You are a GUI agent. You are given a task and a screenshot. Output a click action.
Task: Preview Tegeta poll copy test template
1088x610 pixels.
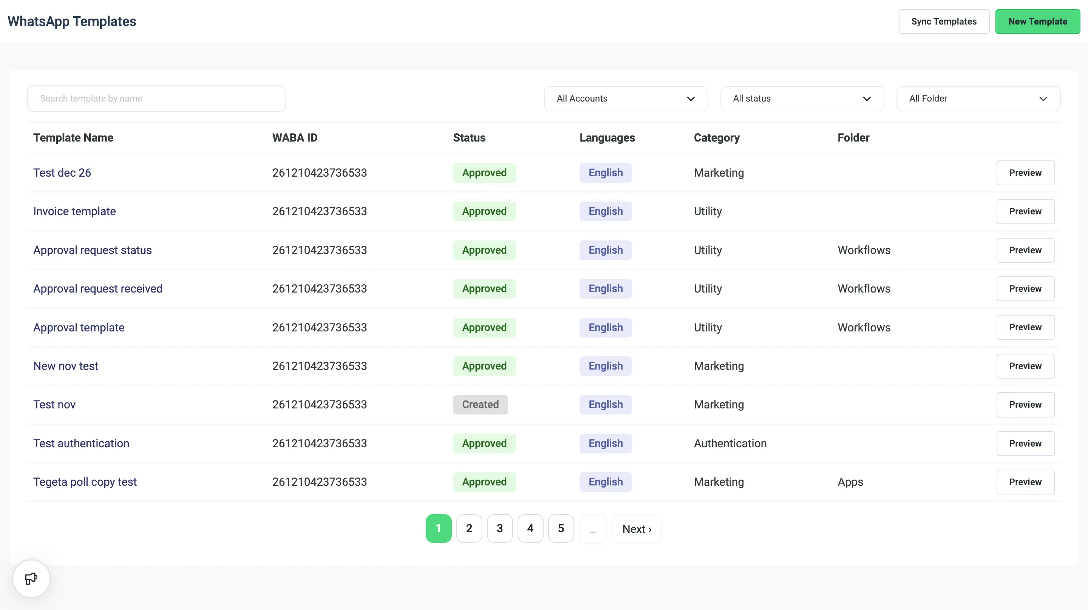(1025, 482)
